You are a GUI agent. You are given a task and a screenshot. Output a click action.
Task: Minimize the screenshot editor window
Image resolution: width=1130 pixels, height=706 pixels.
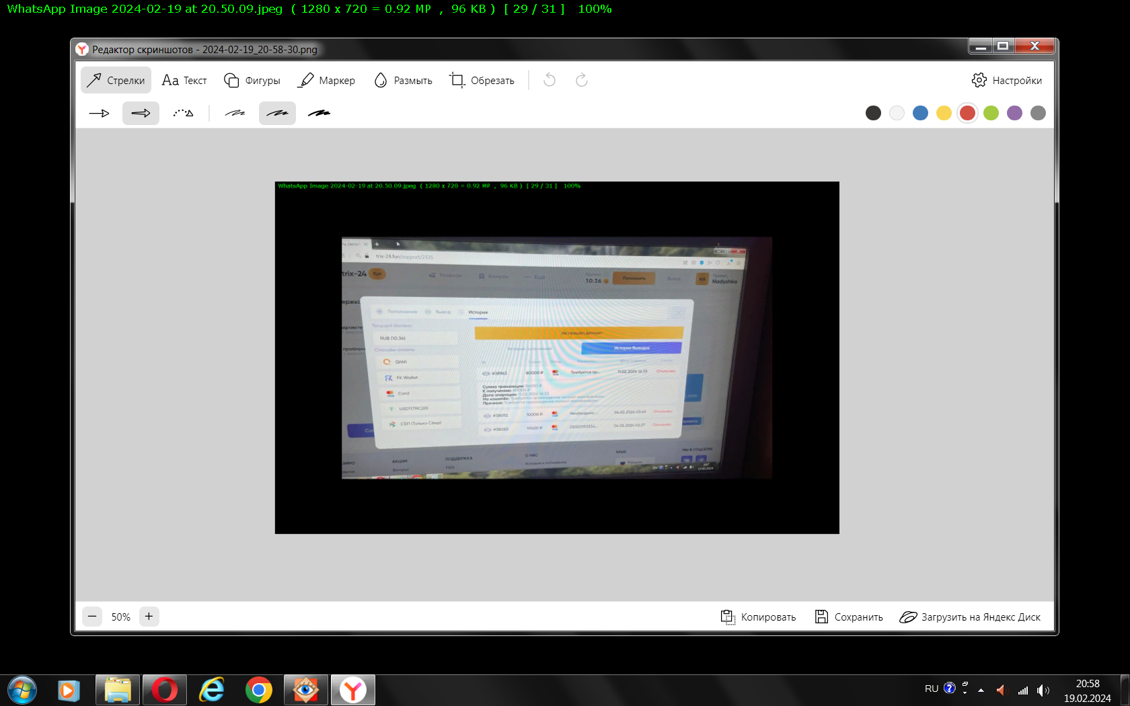point(981,46)
